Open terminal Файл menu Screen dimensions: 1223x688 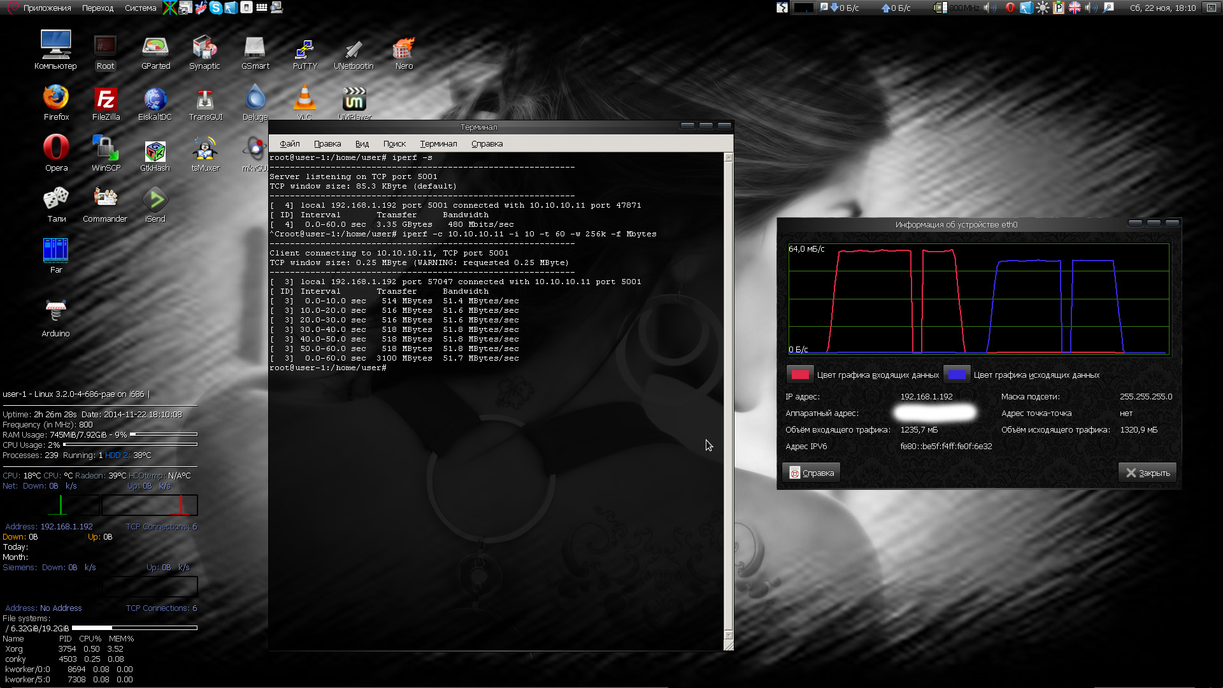289,144
